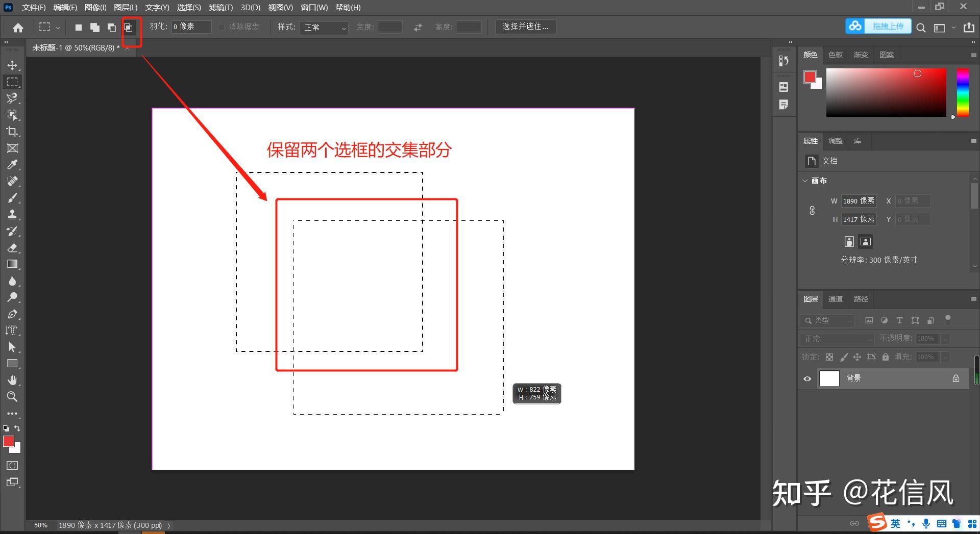
Task: Select the Eraser tool
Action: [13, 248]
